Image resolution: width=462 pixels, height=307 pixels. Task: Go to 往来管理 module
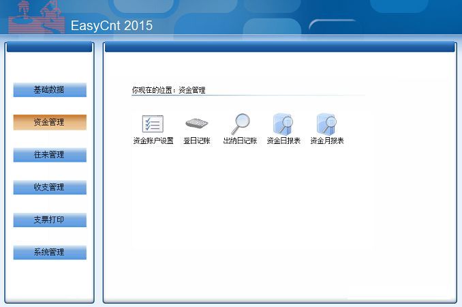click(x=50, y=155)
